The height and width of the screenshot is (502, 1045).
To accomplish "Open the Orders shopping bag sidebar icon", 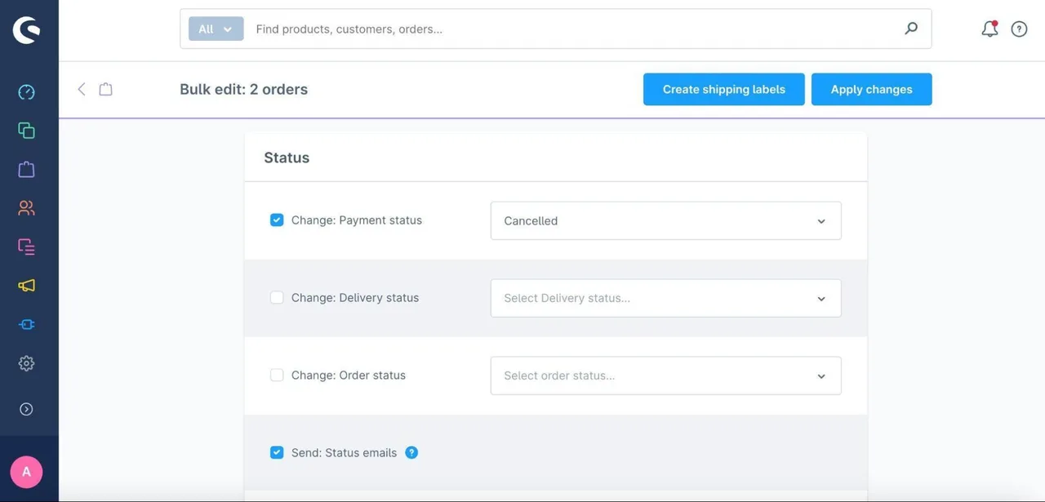I will (26, 169).
